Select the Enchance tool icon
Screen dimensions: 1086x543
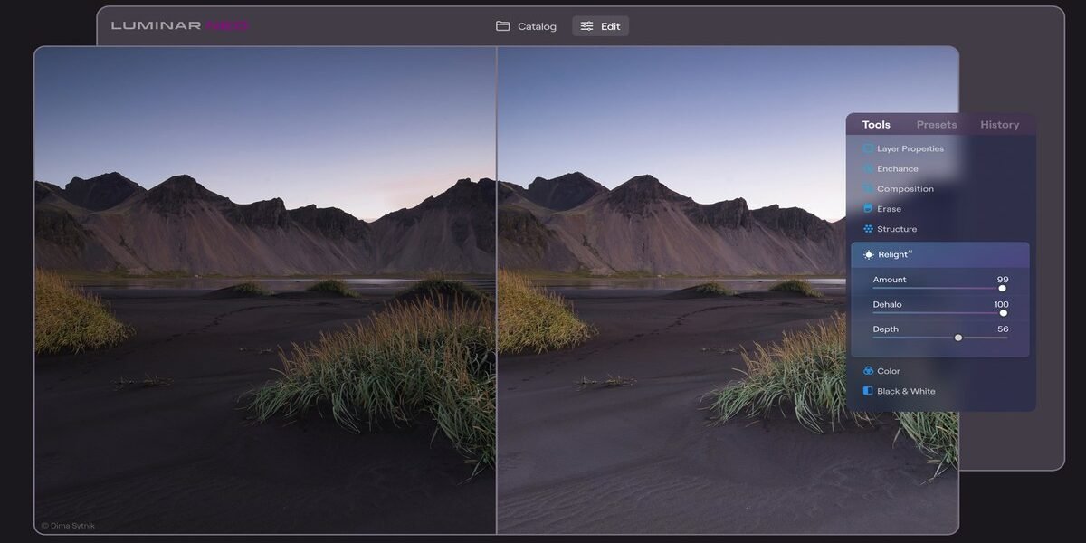(x=868, y=168)
